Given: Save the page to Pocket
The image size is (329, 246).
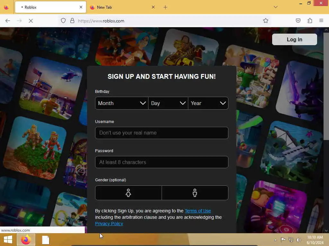Looking at the screenshot, I should pos(298,20).
